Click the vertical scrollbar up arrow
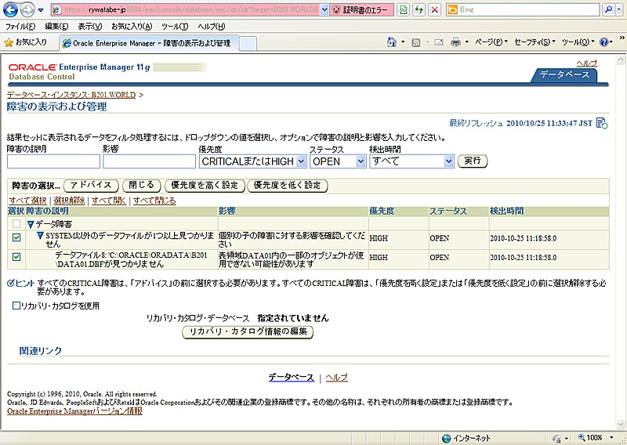627x445 pixels. (x=621, y=60)
